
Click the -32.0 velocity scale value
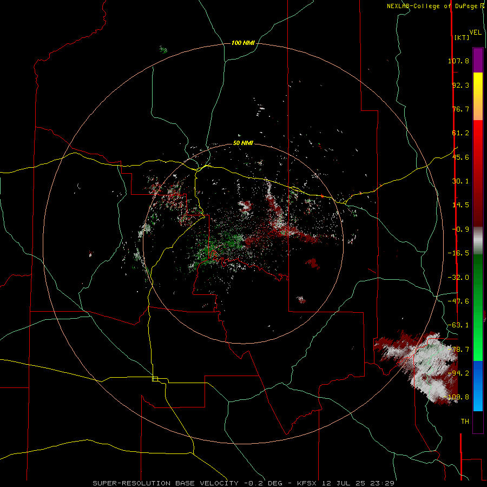(x=458, y=278)
